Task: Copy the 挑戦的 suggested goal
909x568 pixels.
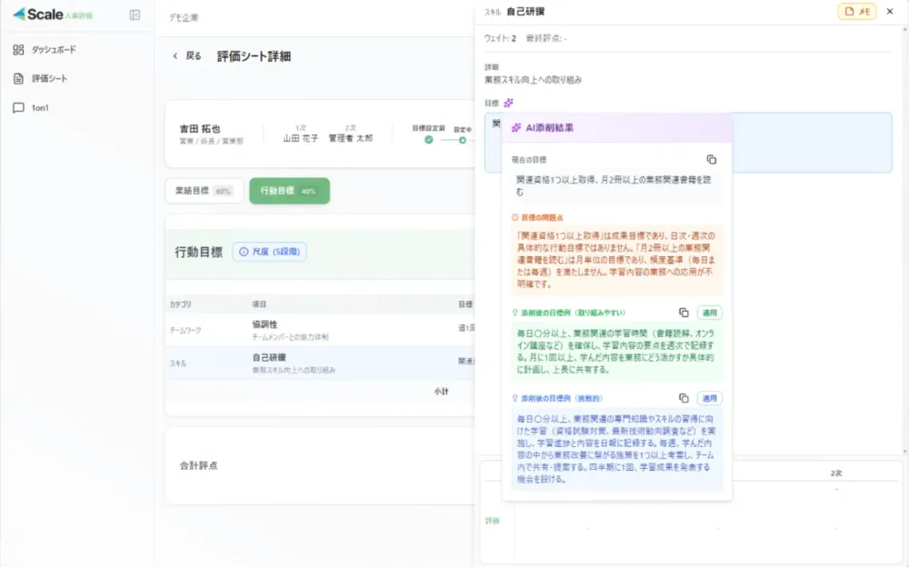Action: point(684,398)
